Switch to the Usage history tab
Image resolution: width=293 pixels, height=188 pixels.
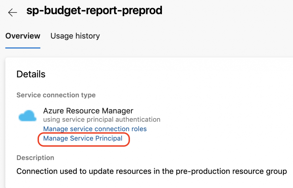click(x=75, y=36)
